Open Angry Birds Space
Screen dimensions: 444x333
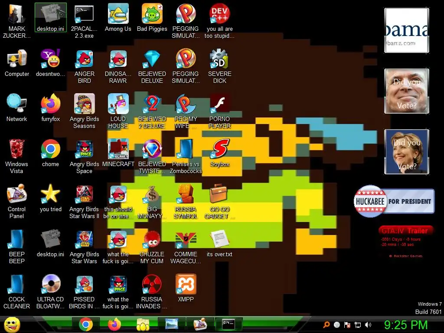coord(85,156)
